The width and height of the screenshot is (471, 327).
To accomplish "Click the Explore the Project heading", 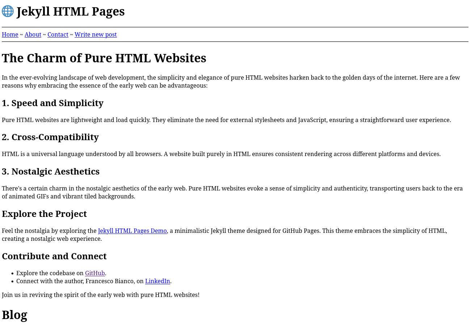I will pyautogui.click(x=44, y=214).
